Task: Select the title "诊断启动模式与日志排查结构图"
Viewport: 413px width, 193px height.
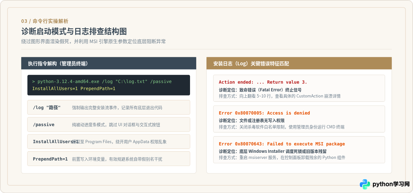Action: (x=74, y=31)
